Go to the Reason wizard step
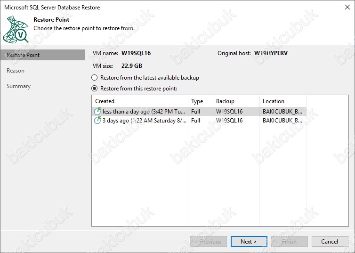This screenshot has width=355, height=253. pyautogui.click(x=16, y=71)
